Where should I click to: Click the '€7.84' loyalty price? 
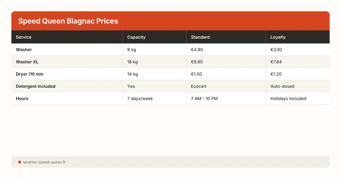[x=276, y=62]
